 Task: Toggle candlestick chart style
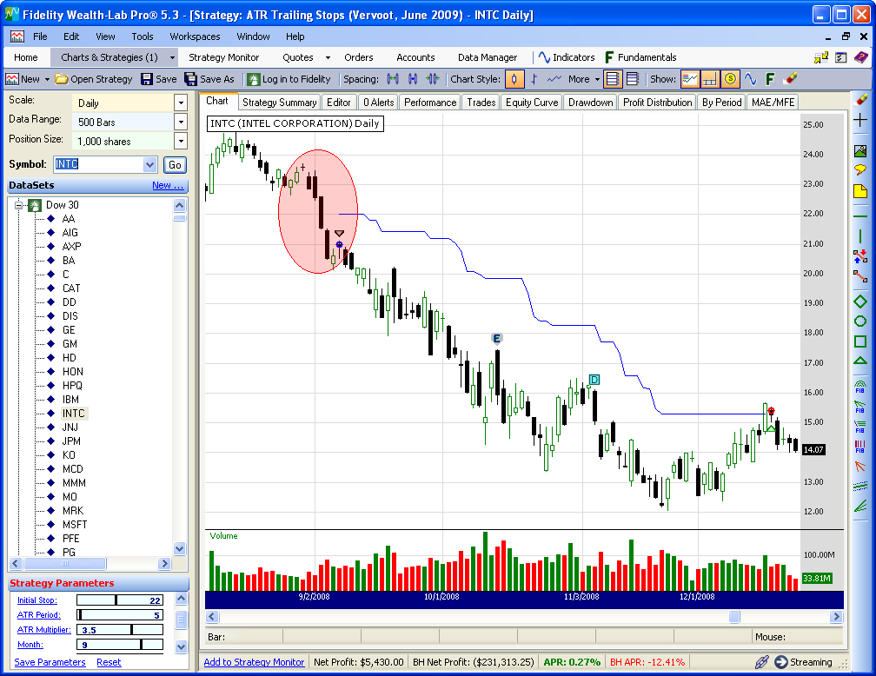click(514, 79)
